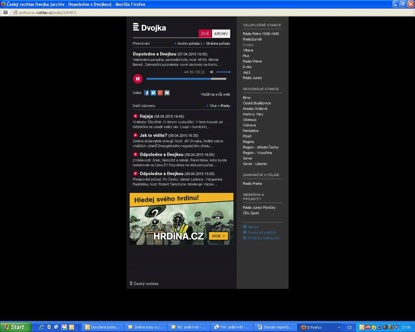Play the Hajaja recording icon
Image resolution: width=415 pixels, height=332 pixels.
(136, 116)
